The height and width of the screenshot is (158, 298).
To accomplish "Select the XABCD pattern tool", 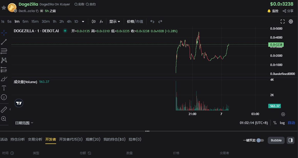I will point(4,60).
